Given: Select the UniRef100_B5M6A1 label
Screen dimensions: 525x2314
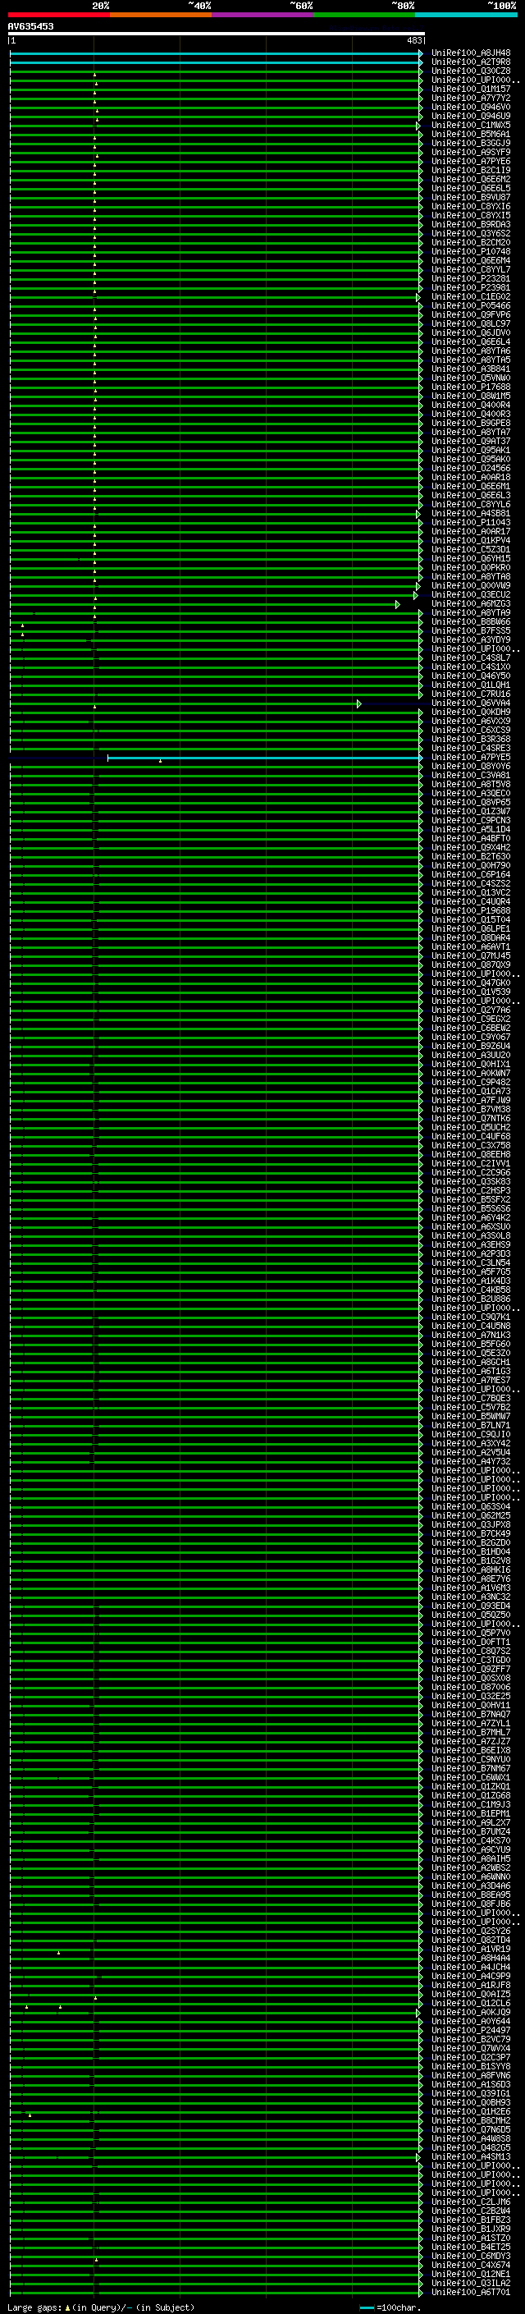Looking at the screenshot, I should (x=470, y=134).
